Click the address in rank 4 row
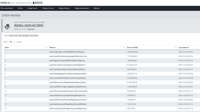The height and width of the screenshot is (112, 200). [67, 65]
